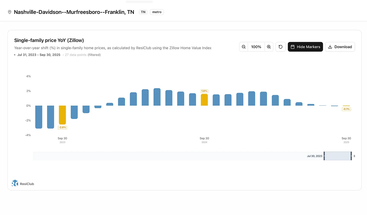
Task: Click the ResiClub logo
Action: tap(15, 183)
